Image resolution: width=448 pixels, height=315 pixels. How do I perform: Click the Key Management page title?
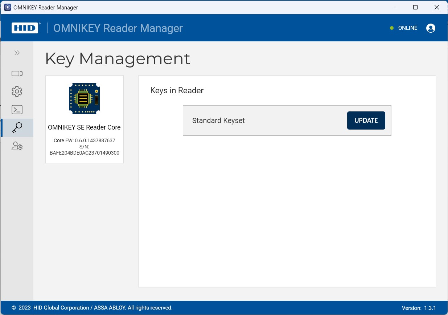[118, 59]
